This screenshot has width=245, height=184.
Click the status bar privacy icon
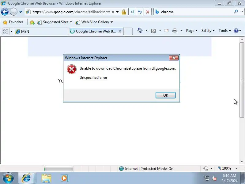(205, 168)
